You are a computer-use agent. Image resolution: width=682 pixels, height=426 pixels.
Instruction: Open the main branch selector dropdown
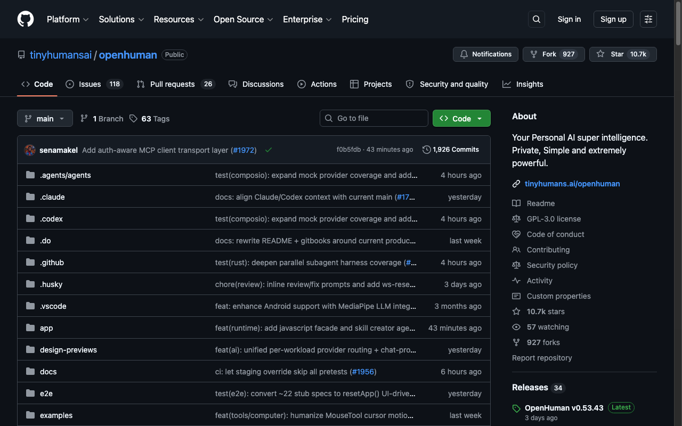(x=45, y=118)
